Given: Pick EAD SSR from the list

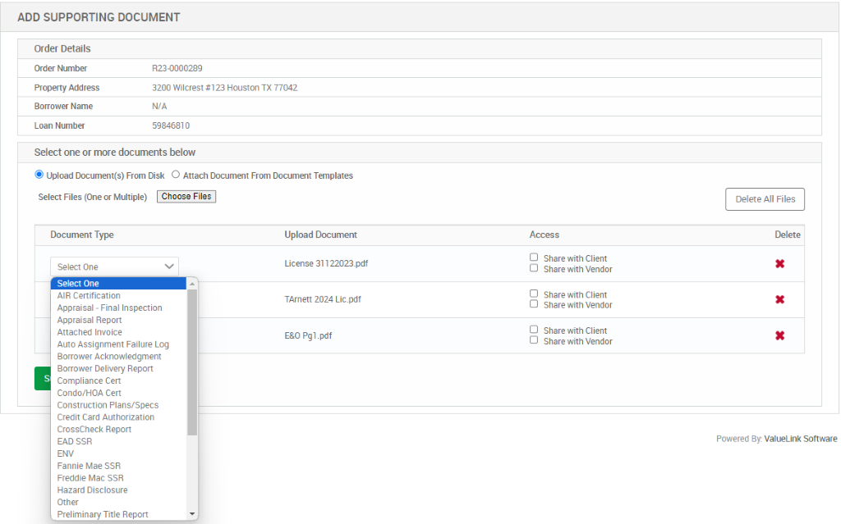Looking at the screenshot, I should coord(118,441).
